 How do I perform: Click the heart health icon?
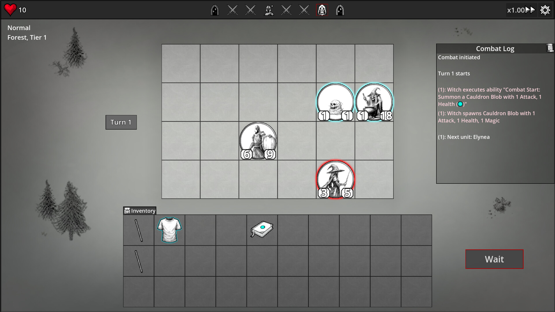pyautogui.click(x=10, y=9)
